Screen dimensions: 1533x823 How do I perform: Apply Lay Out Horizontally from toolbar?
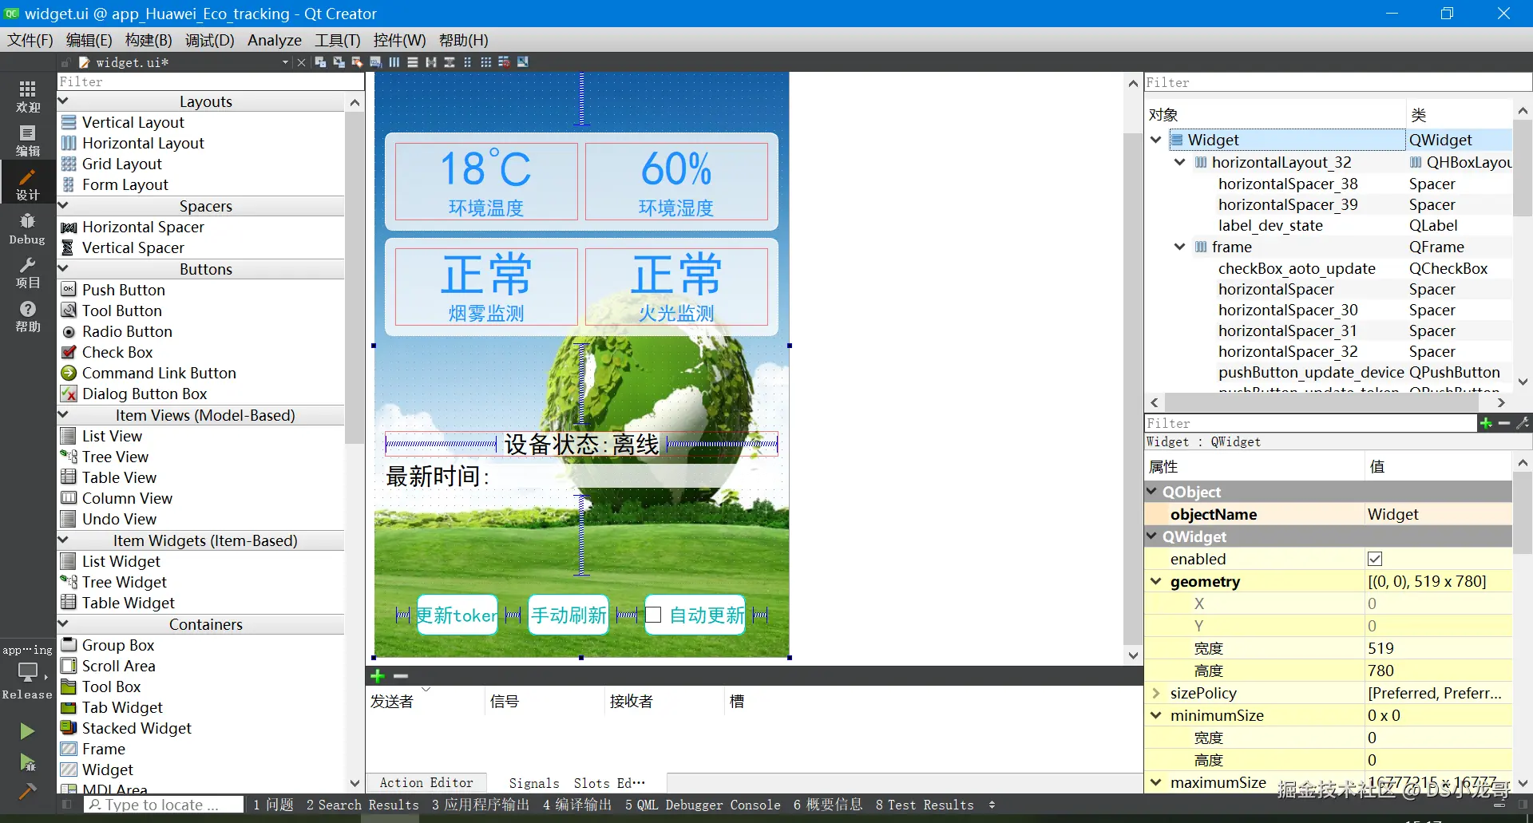click(394, 62)
